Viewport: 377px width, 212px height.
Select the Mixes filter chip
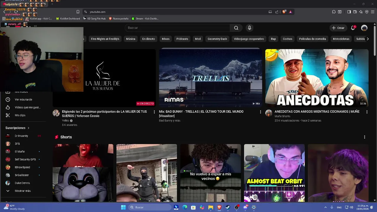166,39
